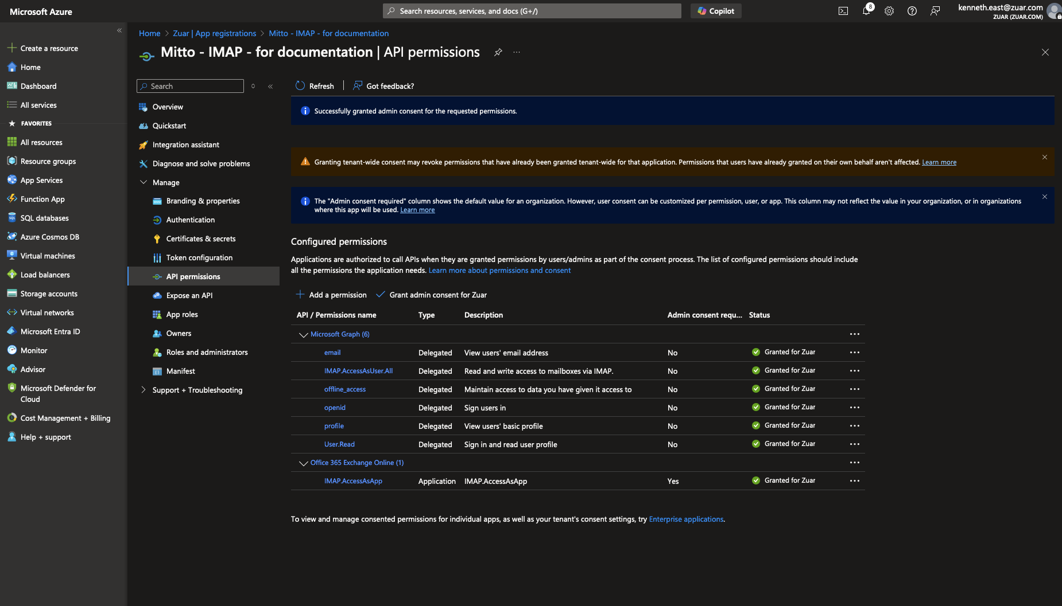Open ellipsis menu for User.Read row
Viewport: 1062px width, 606px height.
point(855,444)
